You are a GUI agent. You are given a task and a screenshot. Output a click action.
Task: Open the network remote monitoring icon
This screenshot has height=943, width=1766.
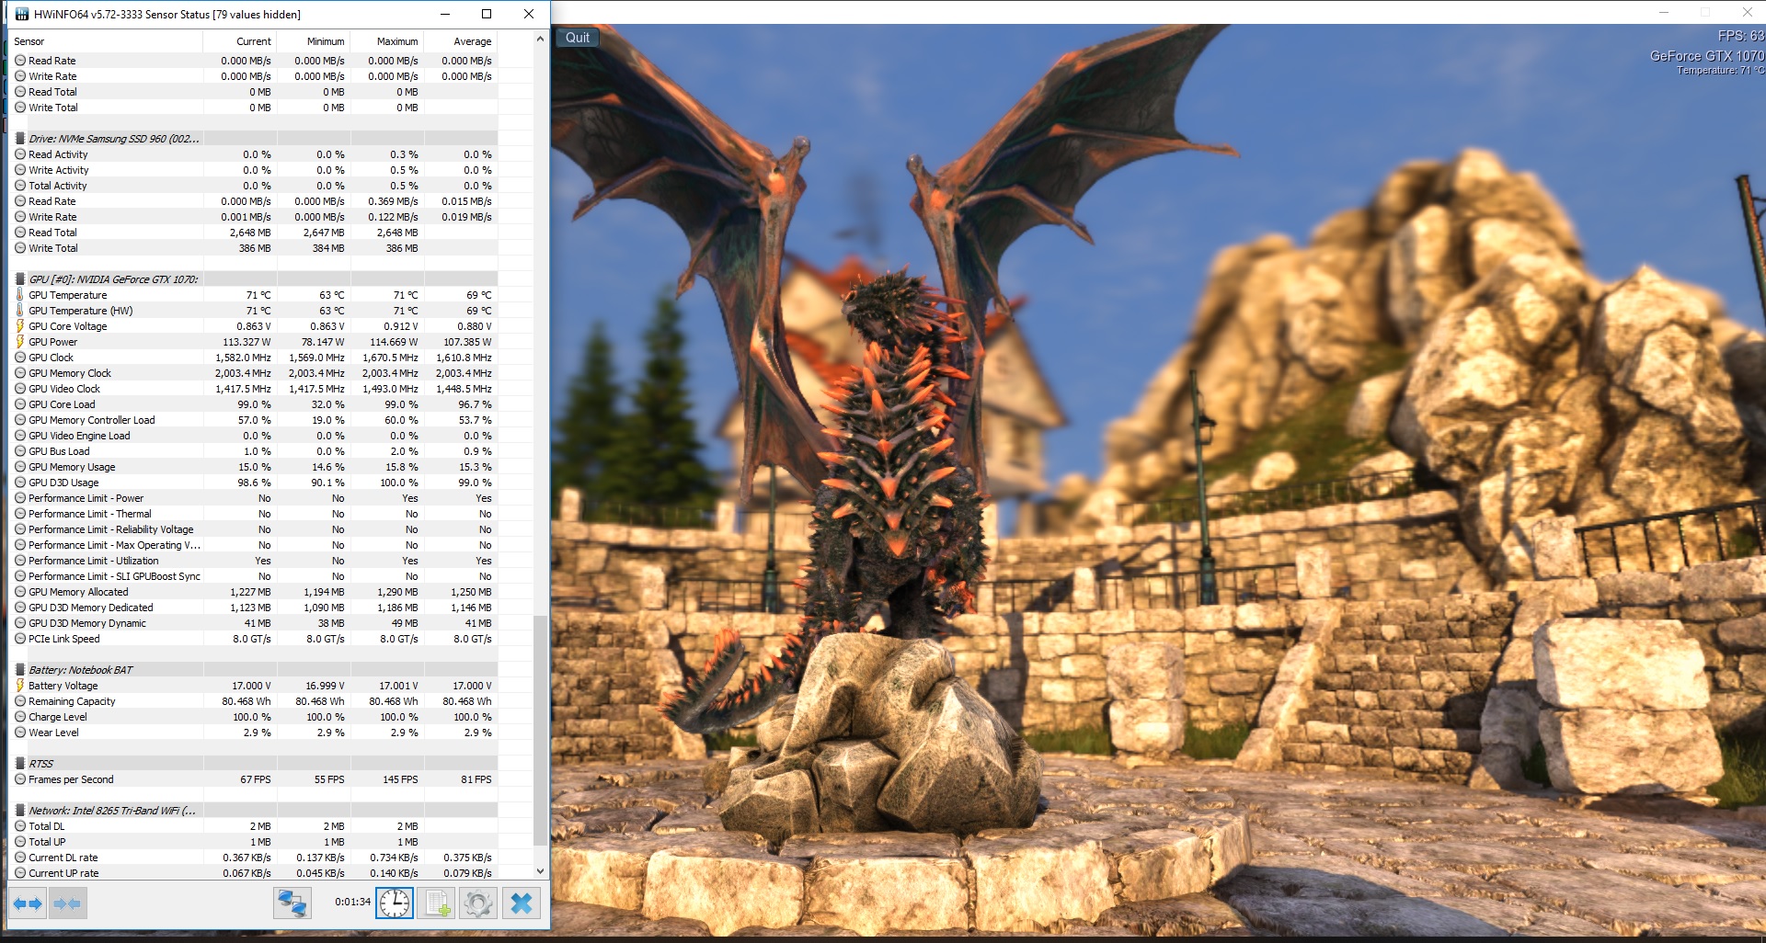point(292,903)
